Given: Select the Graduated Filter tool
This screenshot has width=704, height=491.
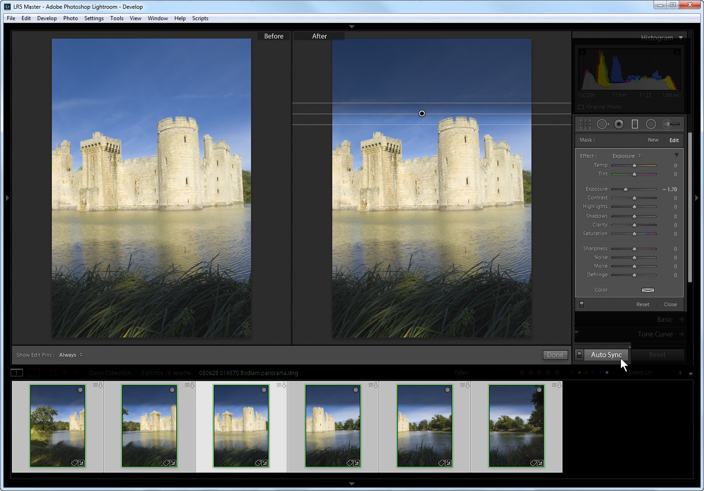Looking at the screenshot, I should point(635,124).
